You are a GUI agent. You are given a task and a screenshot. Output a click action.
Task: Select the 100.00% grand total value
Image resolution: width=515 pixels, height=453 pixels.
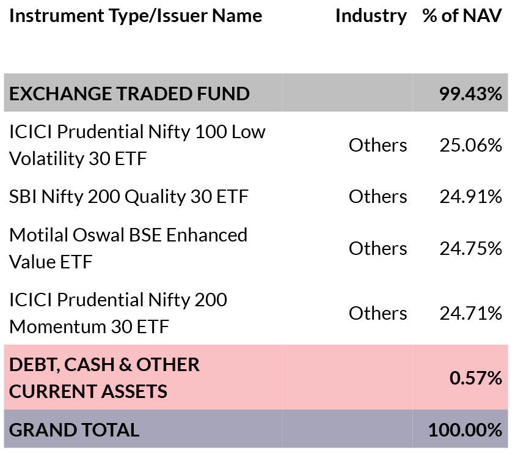tap(465, 430)
